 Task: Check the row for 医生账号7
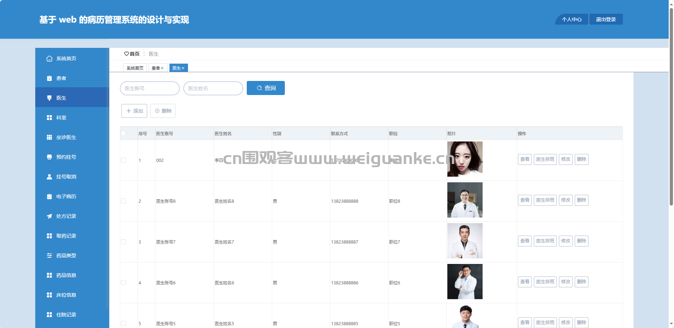[123, 242]
